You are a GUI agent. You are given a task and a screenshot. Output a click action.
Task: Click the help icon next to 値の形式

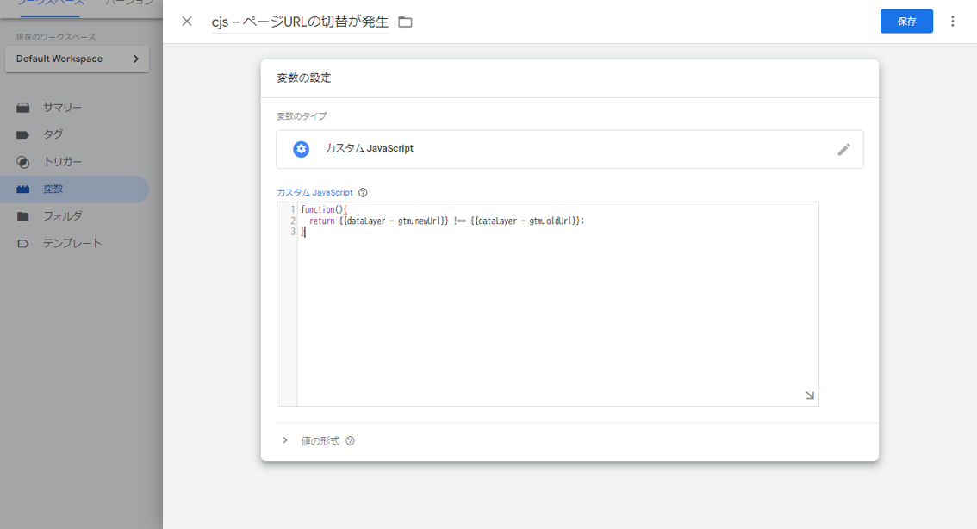tap(350, 441)
